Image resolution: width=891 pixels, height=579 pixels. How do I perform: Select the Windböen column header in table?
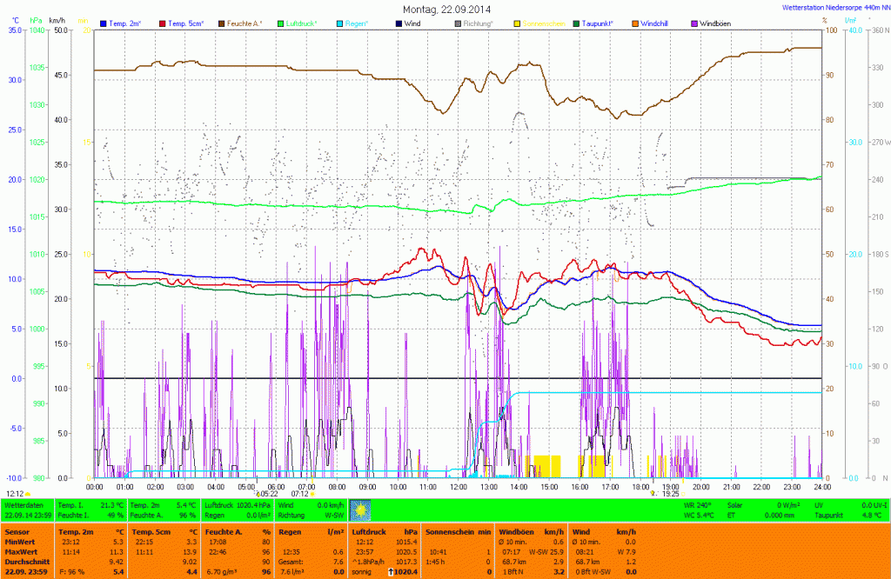(x=517, y=530)
